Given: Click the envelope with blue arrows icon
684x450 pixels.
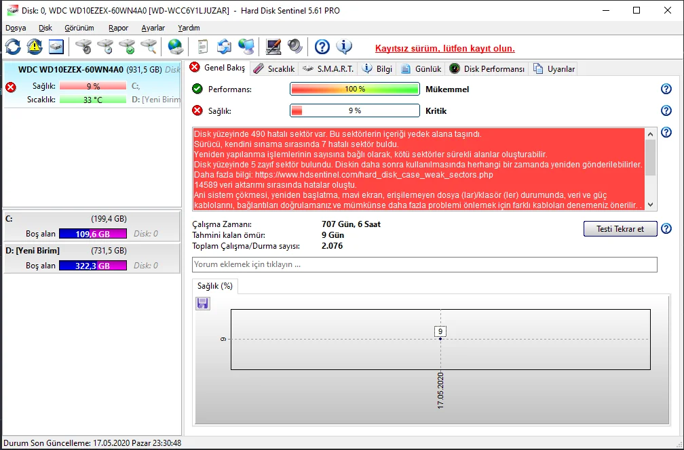Looking at the screenshot, I should tap(224, 46).
